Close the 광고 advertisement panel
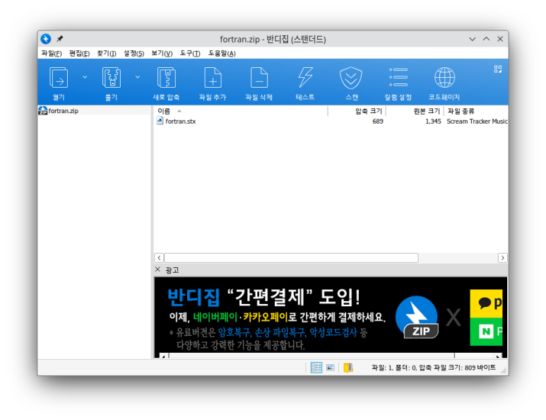The height and width of the screenshot is (420, 546). click(158, 269)
